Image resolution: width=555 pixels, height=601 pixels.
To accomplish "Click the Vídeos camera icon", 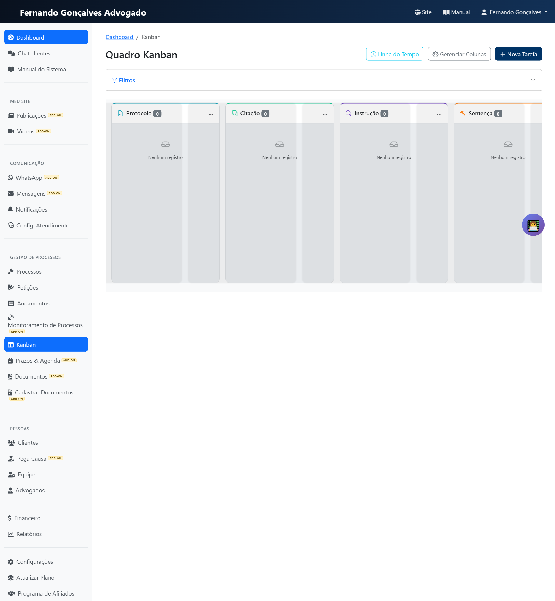I will point(11,131).
